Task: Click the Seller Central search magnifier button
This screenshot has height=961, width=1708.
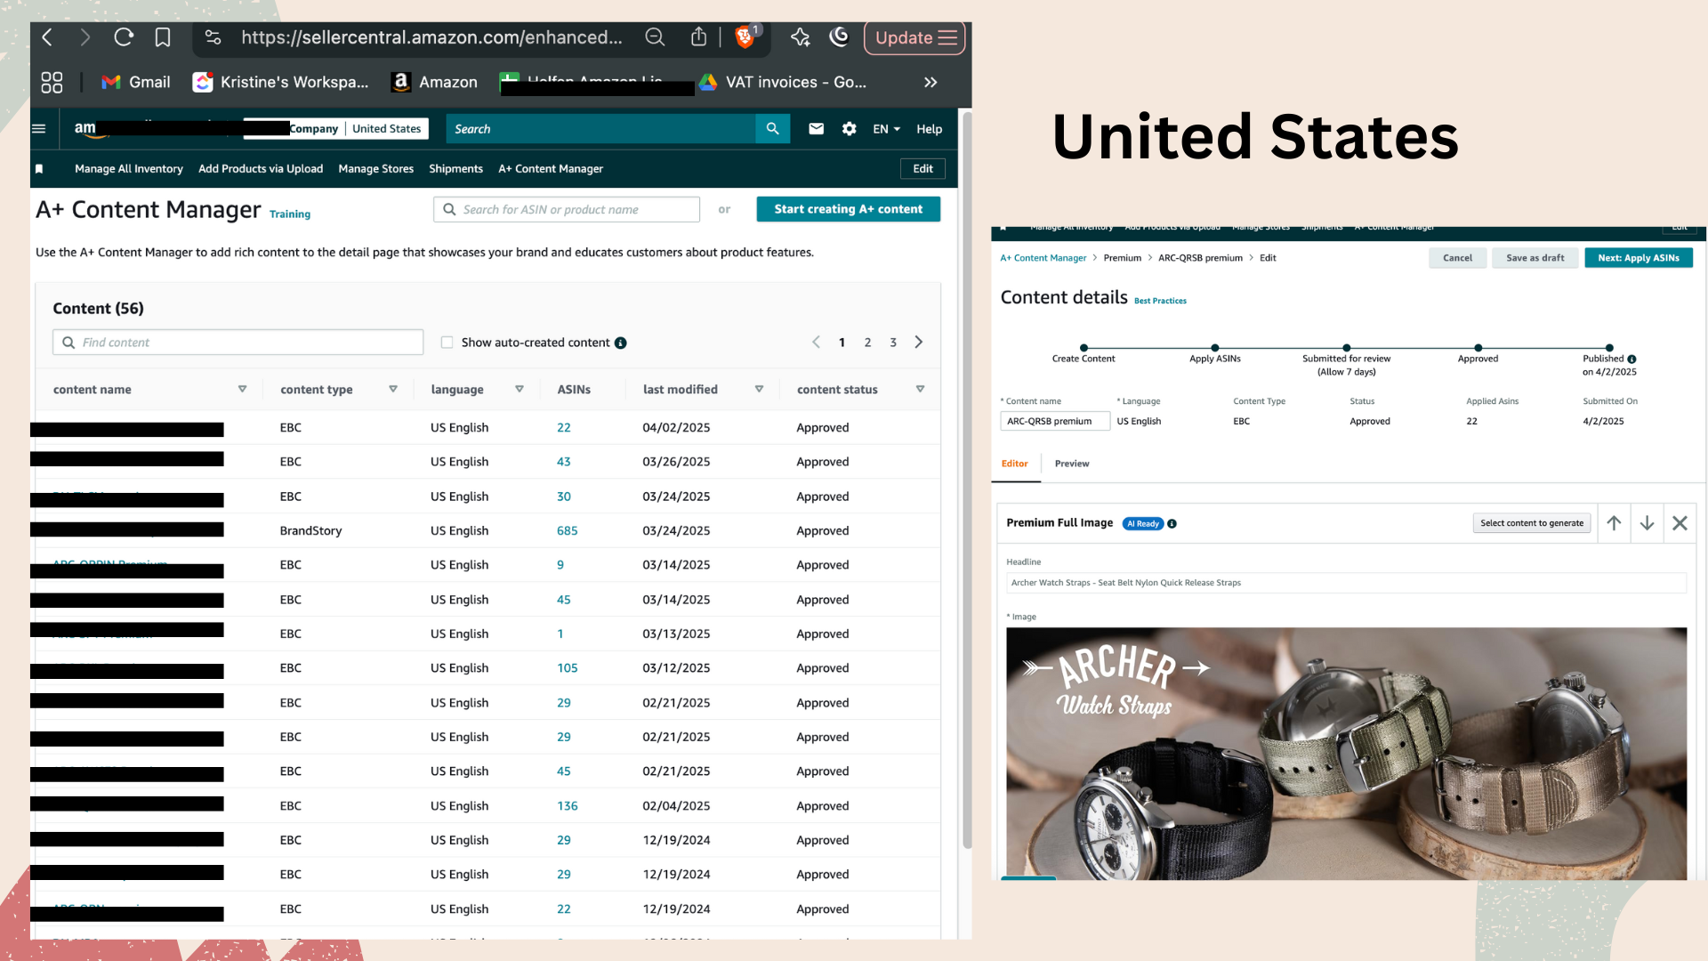Action: (x=772, y=129)
